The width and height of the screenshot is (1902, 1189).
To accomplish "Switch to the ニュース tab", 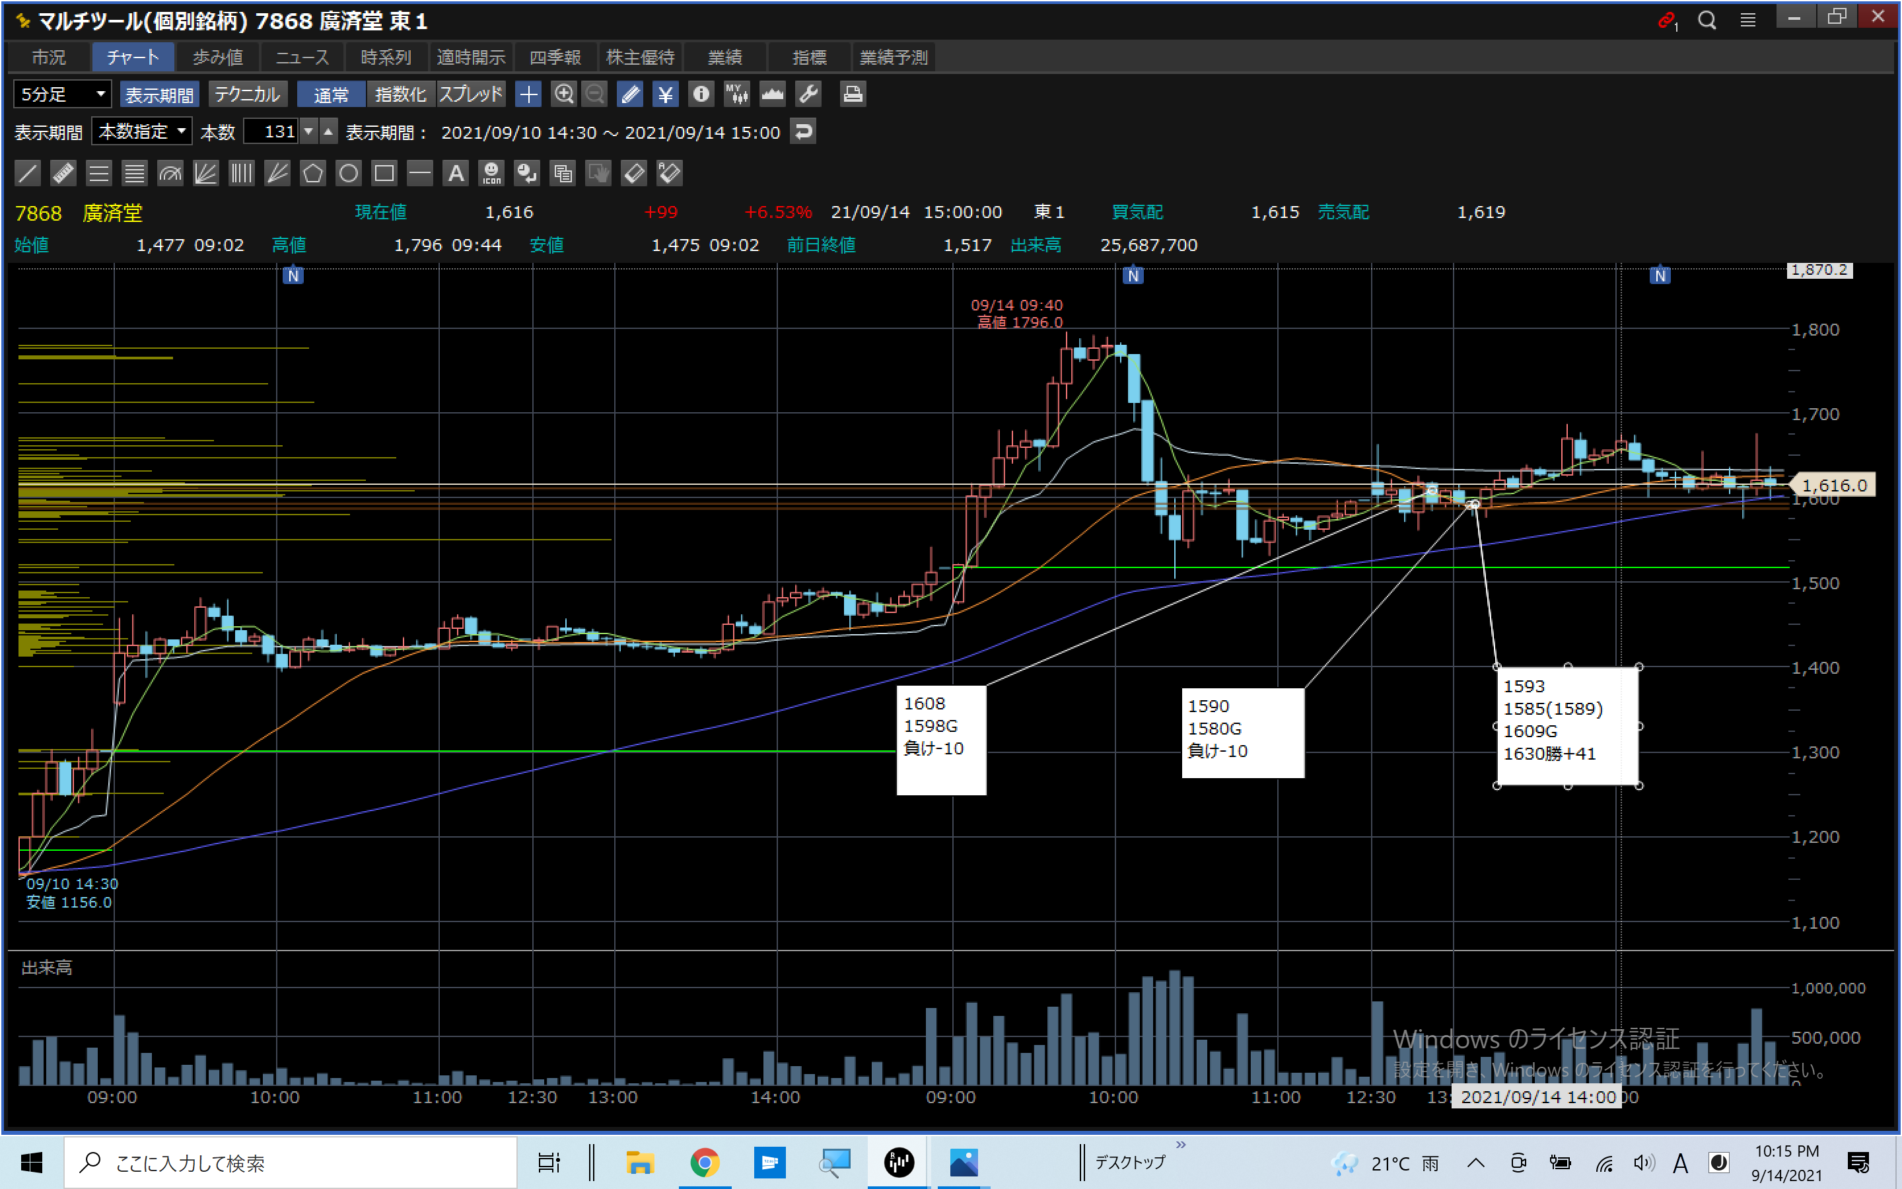I will [x=302, y=57].
